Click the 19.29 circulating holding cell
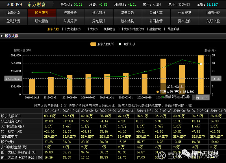Screen dimensions: 226x163 point(48,157)
